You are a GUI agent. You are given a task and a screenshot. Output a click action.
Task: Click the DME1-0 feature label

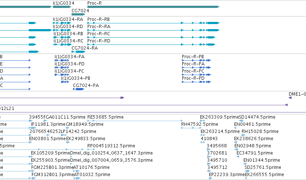(297, 94)
